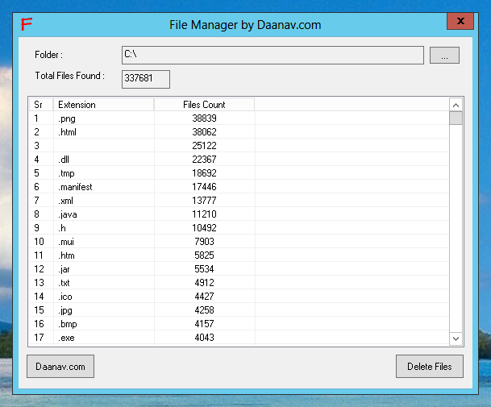Select row 3 with count 25122
The height and width of the screenshot is (407, 491).
click(239, 146)
